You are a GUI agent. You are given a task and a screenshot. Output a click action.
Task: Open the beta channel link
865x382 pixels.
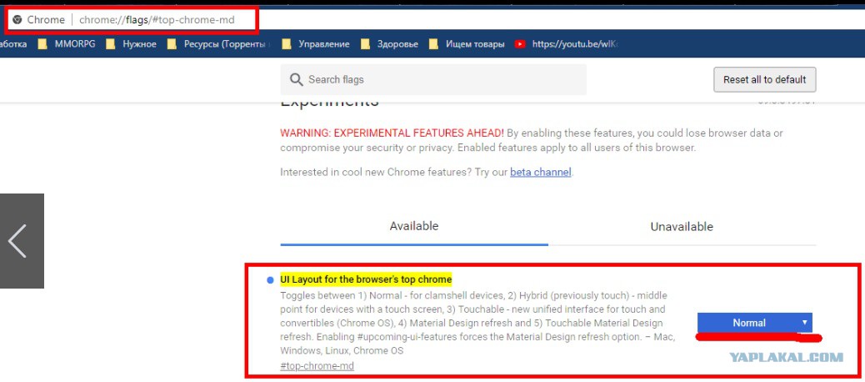tap(541, 172)
